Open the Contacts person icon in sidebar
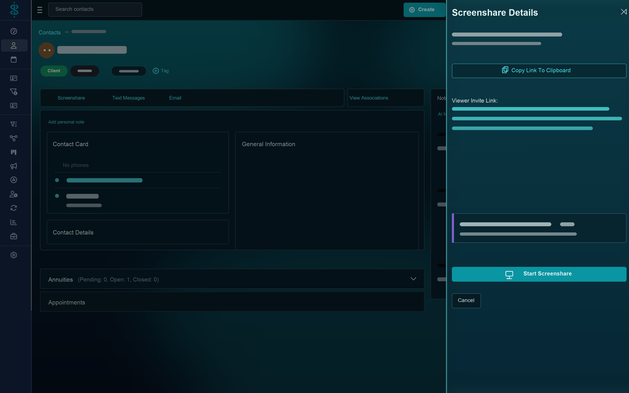The width and height of the screenshot is (629, 393). point(13,45)
